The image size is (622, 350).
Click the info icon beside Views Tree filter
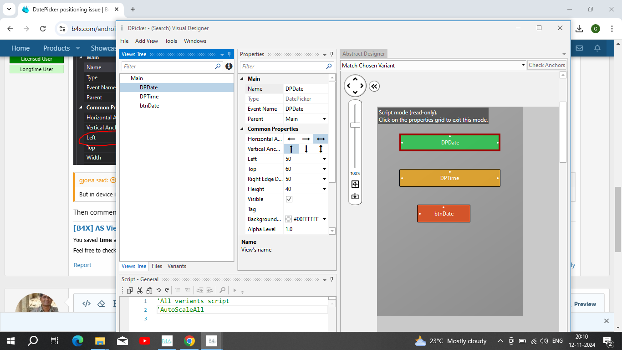tap(229, 67)
